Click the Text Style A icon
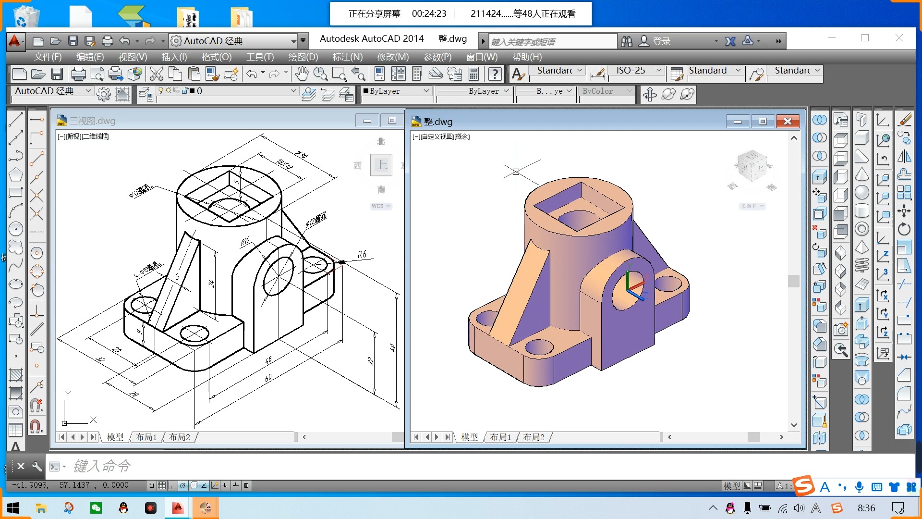The image size is (922, 519). pos(518,74)
